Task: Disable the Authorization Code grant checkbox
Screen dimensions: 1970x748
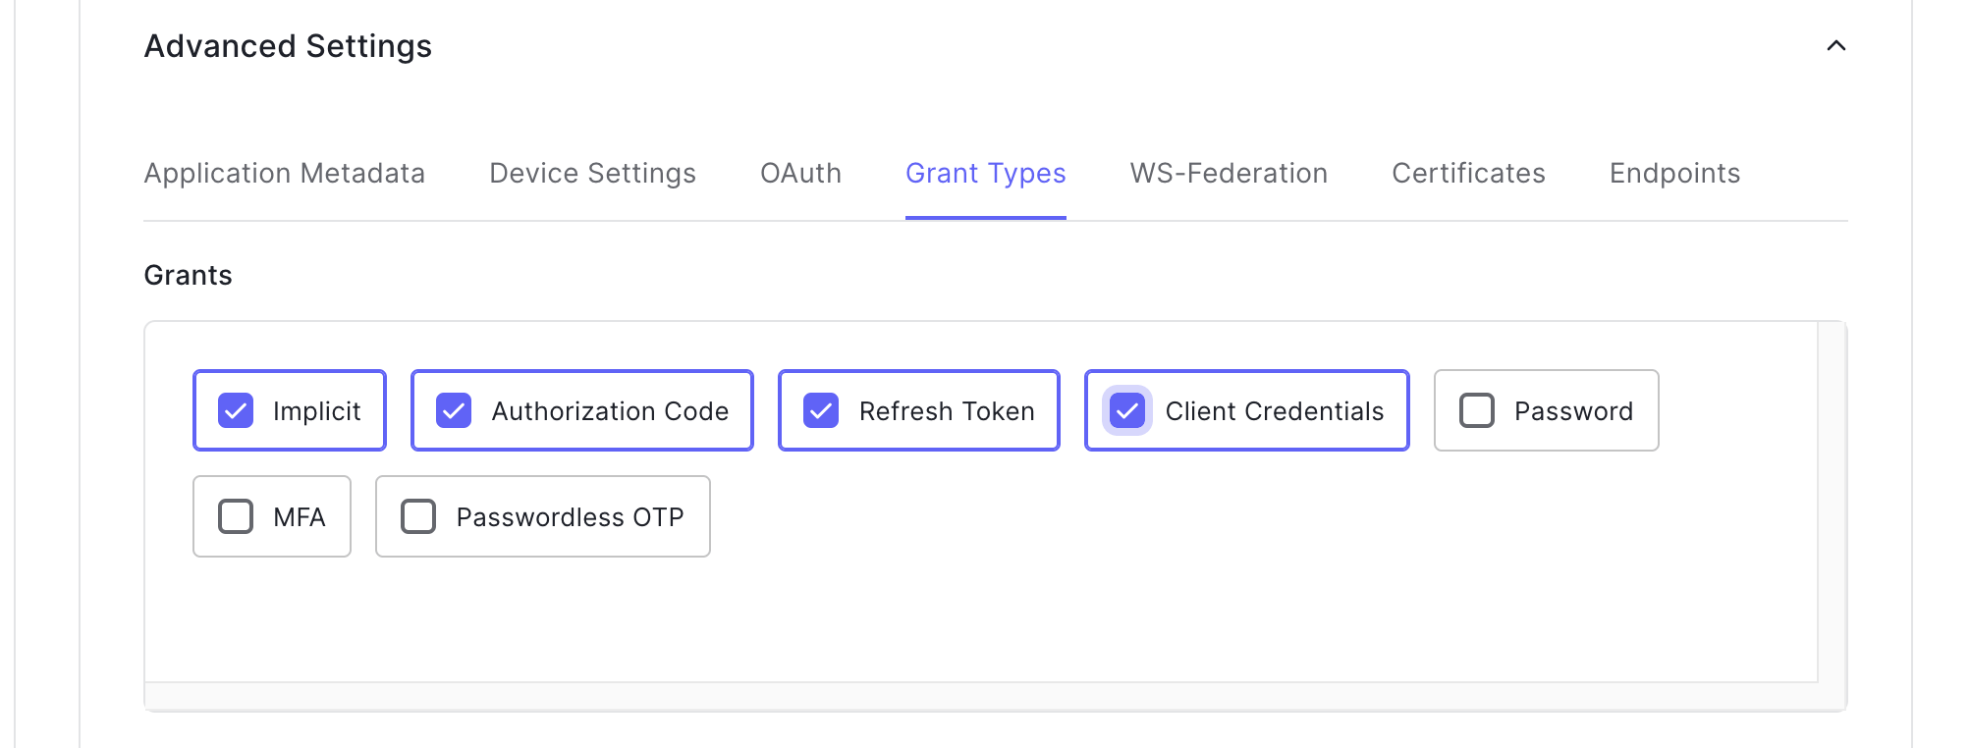Action: (x=454, y=410)
